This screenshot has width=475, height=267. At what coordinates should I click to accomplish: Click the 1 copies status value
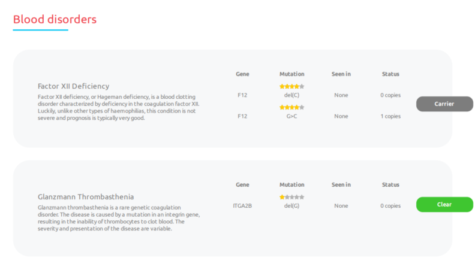pos(390,116)
